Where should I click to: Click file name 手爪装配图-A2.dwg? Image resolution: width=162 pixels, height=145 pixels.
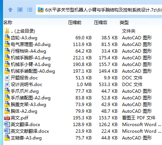point(31,98)
